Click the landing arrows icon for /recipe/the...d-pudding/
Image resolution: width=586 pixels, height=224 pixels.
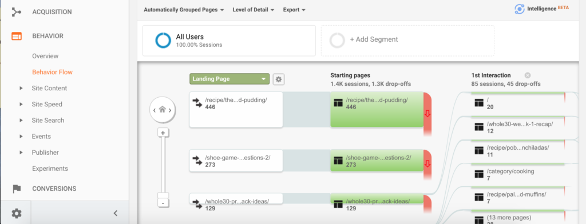coord(197,103)
